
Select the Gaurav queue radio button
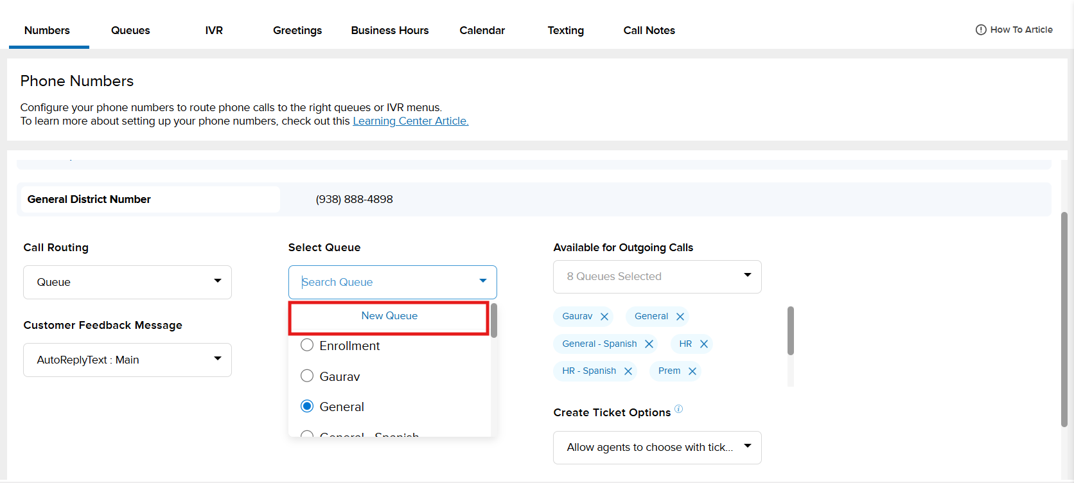[307, 376]
